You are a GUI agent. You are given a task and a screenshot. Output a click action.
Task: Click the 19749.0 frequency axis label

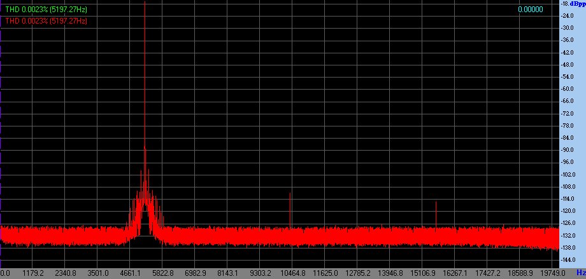pos(553,273)
